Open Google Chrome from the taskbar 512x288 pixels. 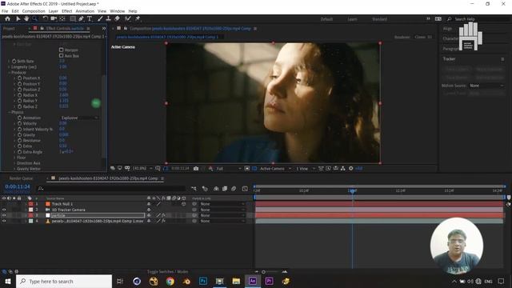170,281
